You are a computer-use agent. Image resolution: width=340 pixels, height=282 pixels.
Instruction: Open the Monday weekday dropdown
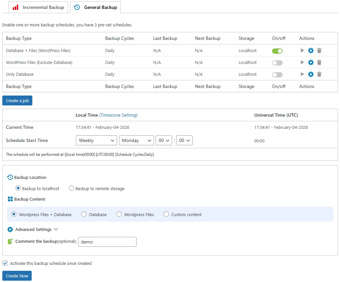(x=136, y=140)
